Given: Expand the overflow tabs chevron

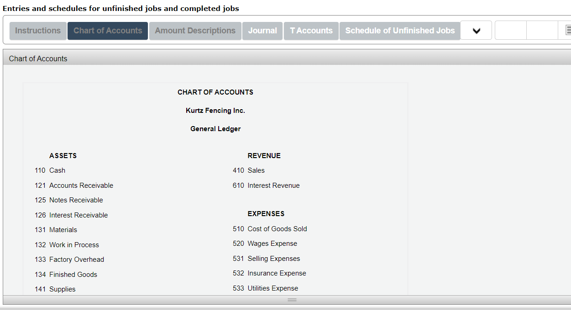Looking at the screenshot, I should pyautogui.click(x=476, y=31).
